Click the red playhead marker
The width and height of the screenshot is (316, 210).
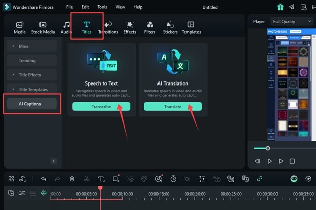(x=100, y=188)
